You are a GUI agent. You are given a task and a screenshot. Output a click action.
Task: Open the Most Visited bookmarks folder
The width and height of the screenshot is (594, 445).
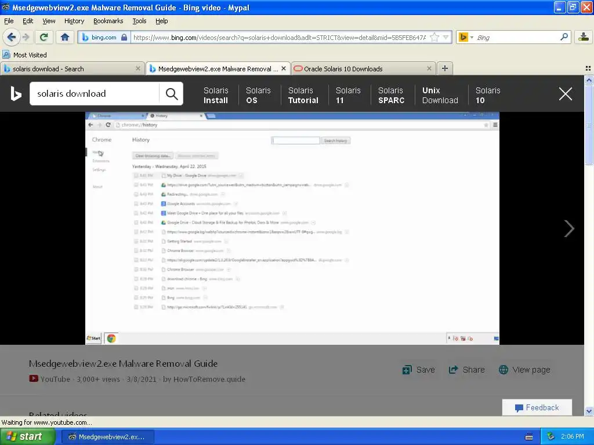24,55
